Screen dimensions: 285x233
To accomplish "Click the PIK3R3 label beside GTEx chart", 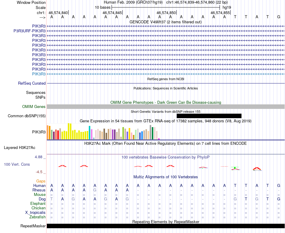I will pos(39,132).
